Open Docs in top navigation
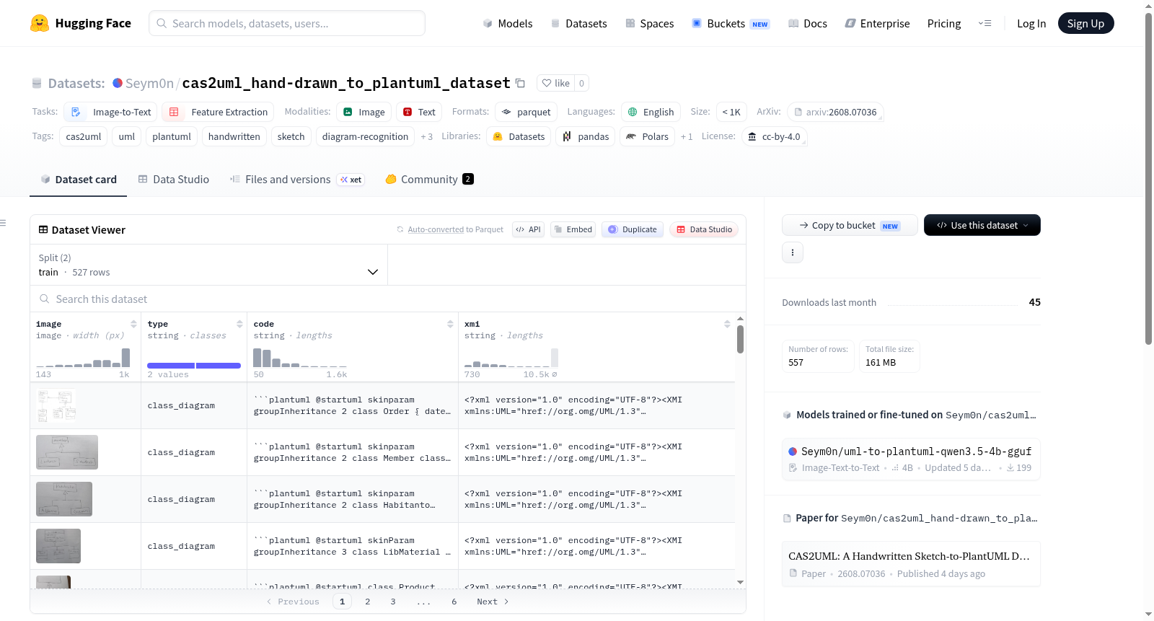Image resolution: width=1154 pixels, height=621 pixels. click(x=808, y=23)
